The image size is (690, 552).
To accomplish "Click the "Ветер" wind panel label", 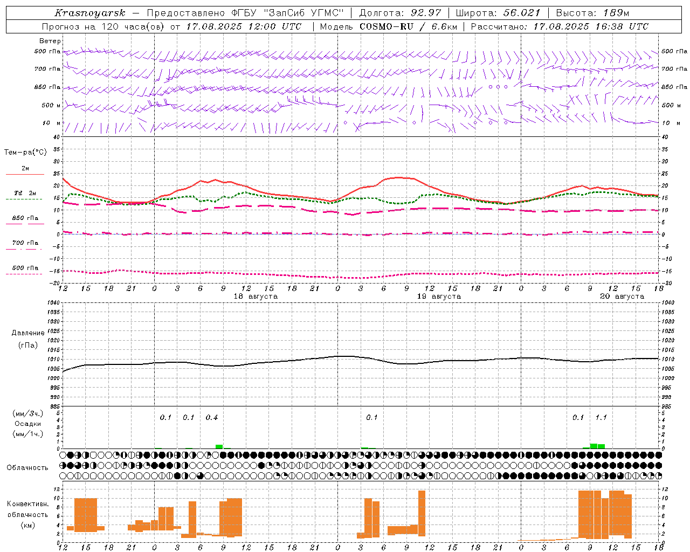I will [50, 41].
